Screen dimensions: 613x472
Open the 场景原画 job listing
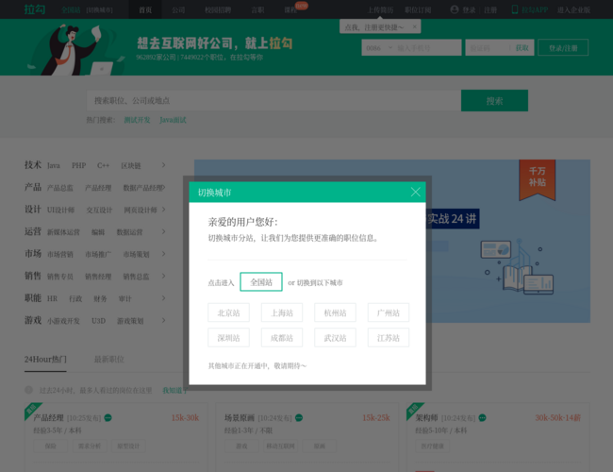[240, 417]
